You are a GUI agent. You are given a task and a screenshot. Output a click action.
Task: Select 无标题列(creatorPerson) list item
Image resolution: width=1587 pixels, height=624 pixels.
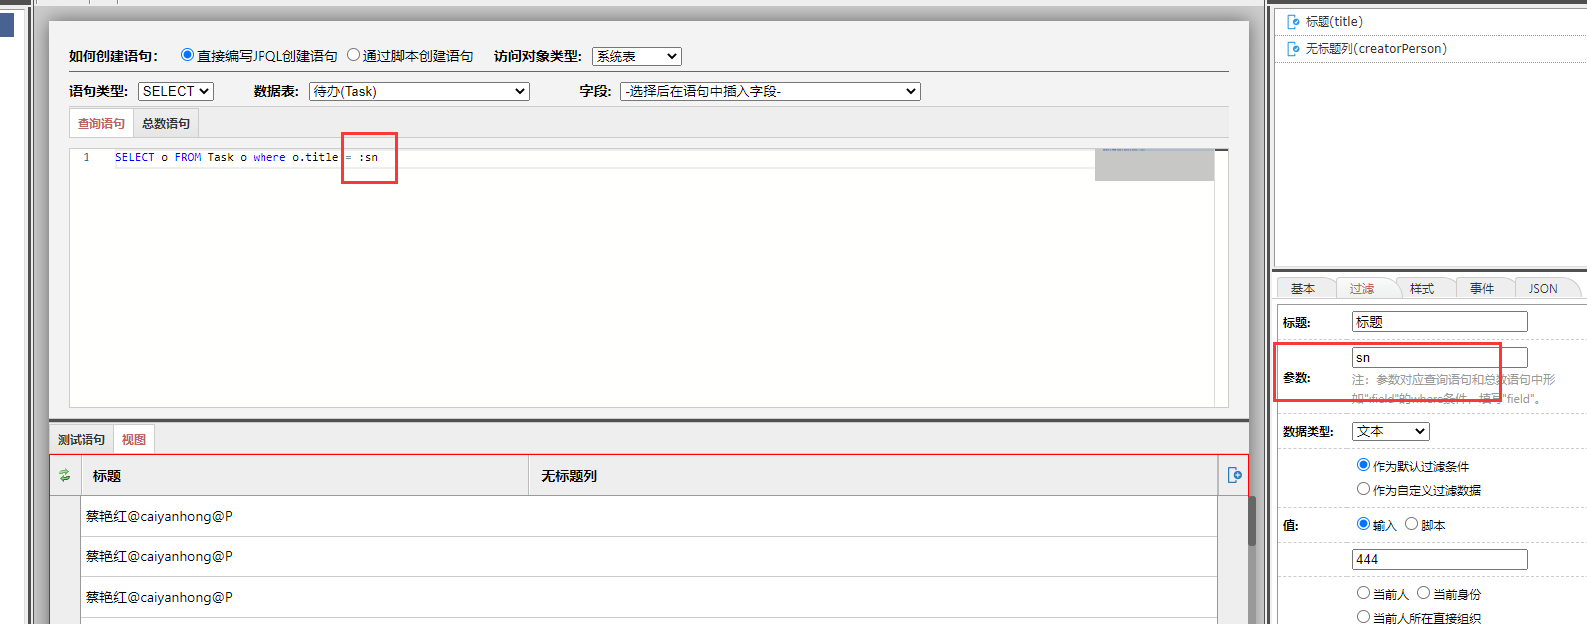click(x=1430, y=49)
